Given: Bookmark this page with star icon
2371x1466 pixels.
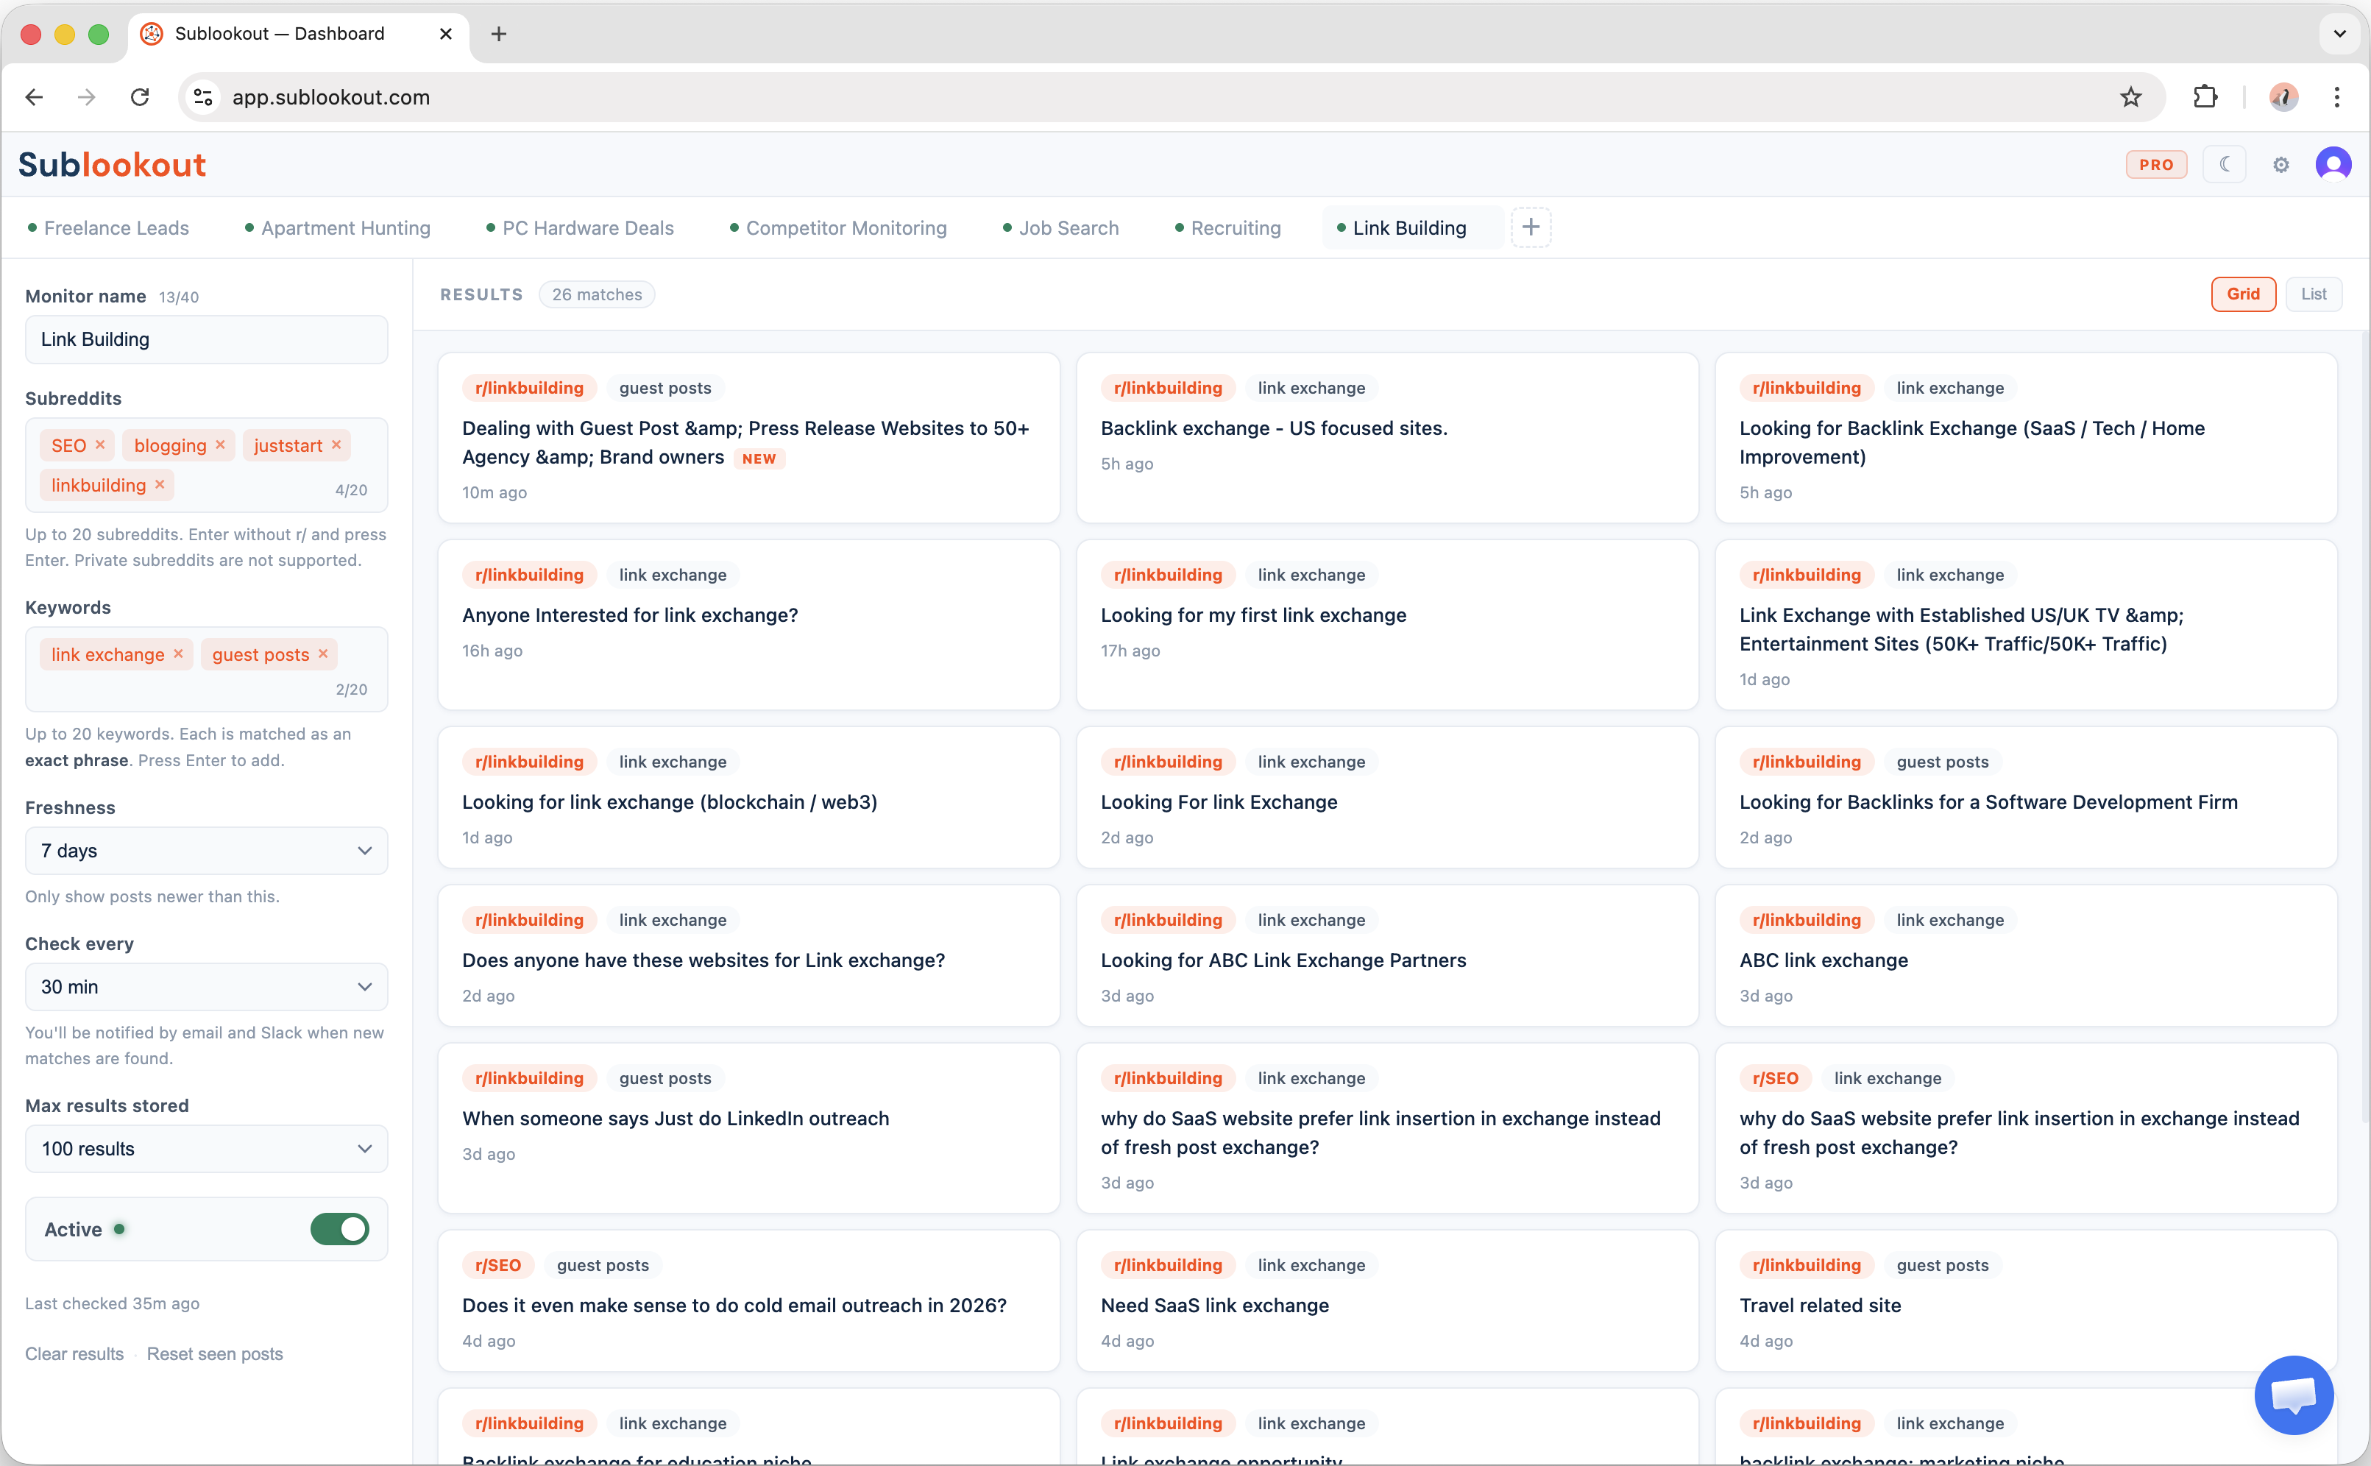Looking at the screenshot, I should point(2130,97).
